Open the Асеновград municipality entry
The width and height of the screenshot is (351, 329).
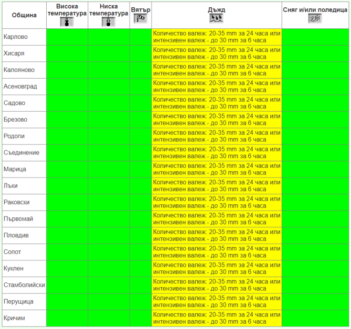point(20,86)
